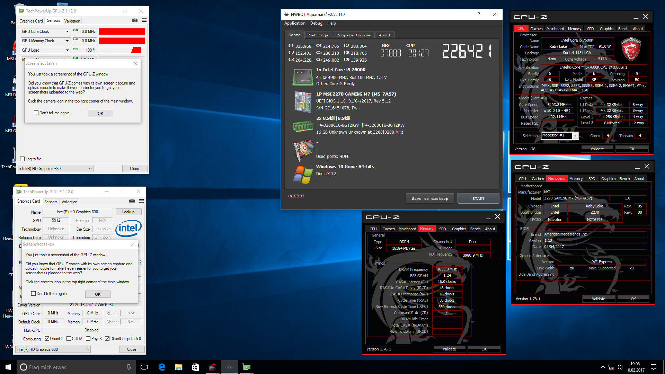Open the Validation tab in top GPU-Z window
The width and height of the screenshot is (665, 374).
tap(72, 21)
